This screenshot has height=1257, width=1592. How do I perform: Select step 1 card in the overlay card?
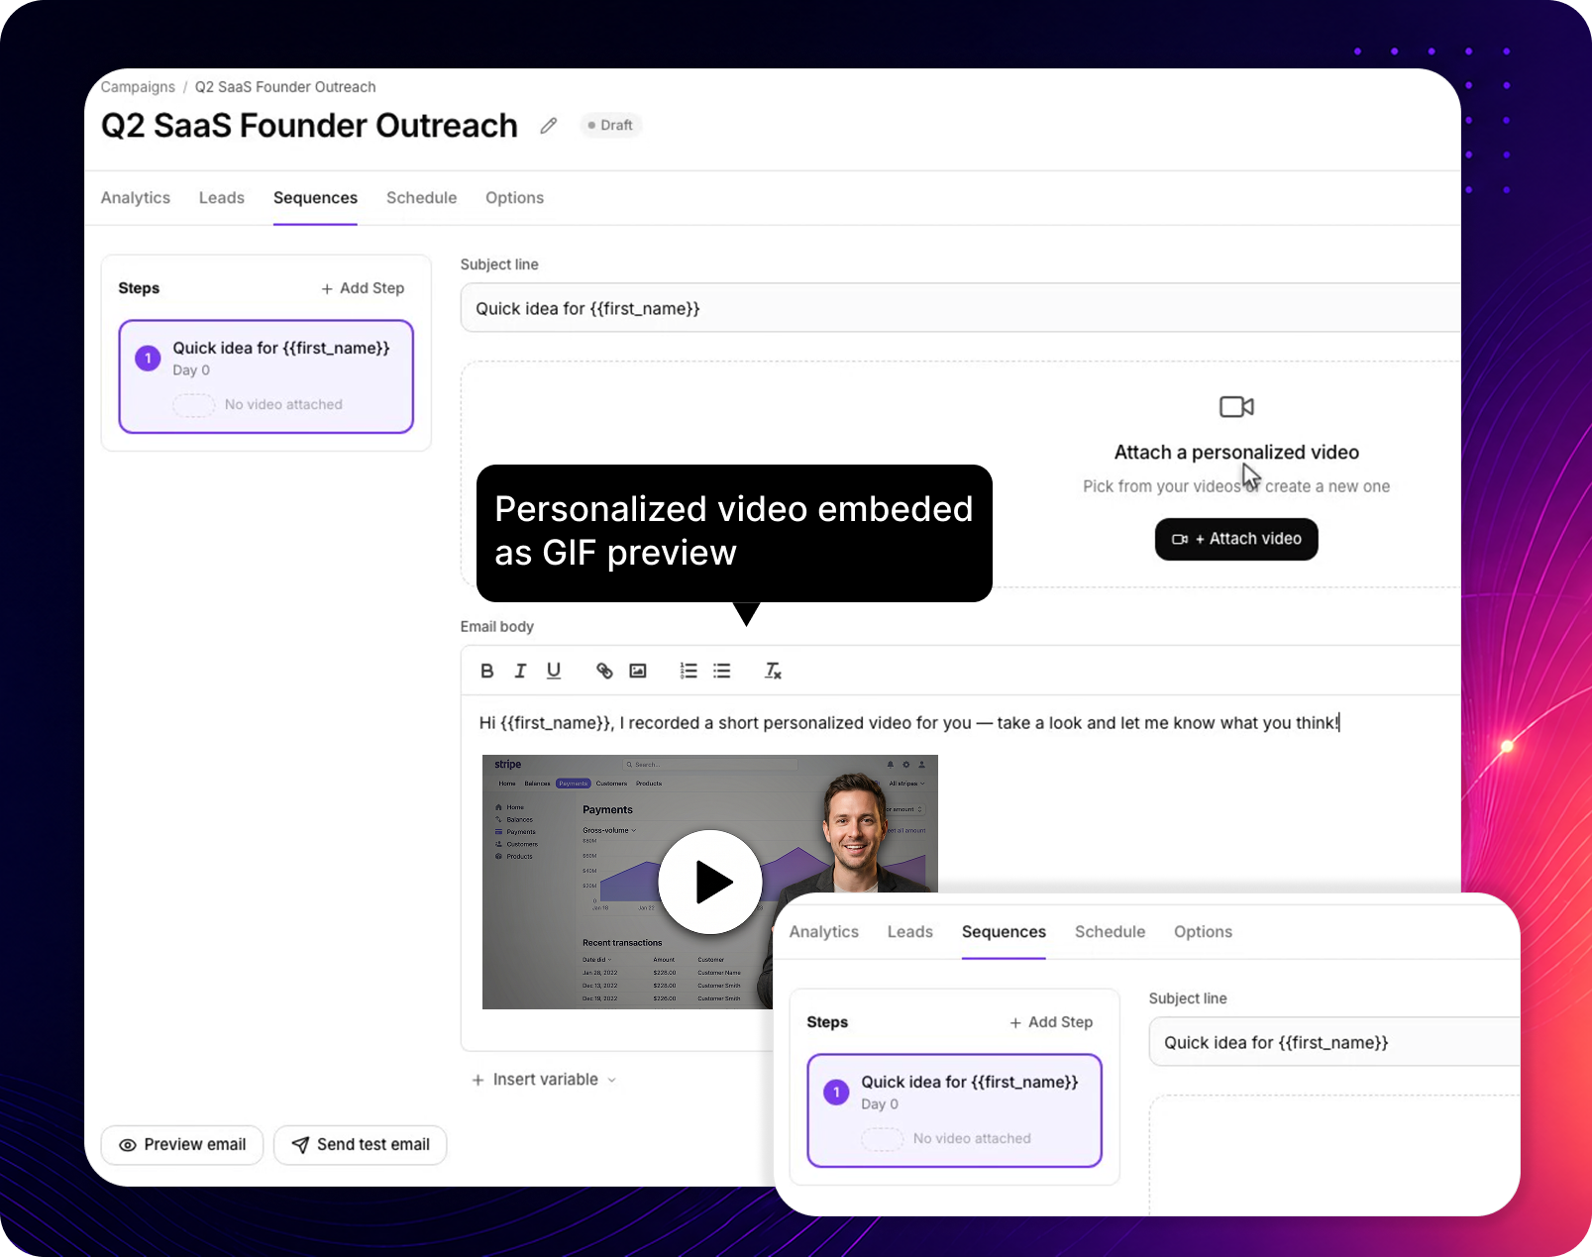(x=955, y=1110)
